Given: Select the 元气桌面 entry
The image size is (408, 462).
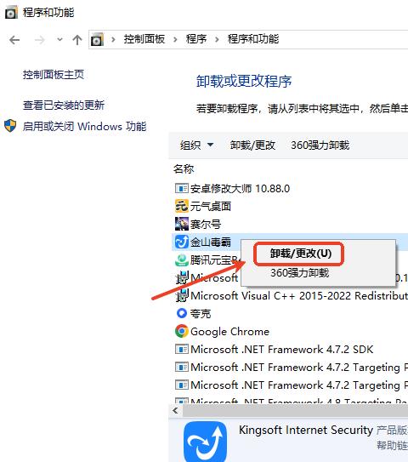Looking at the screenshot, I should coord(211,206).
